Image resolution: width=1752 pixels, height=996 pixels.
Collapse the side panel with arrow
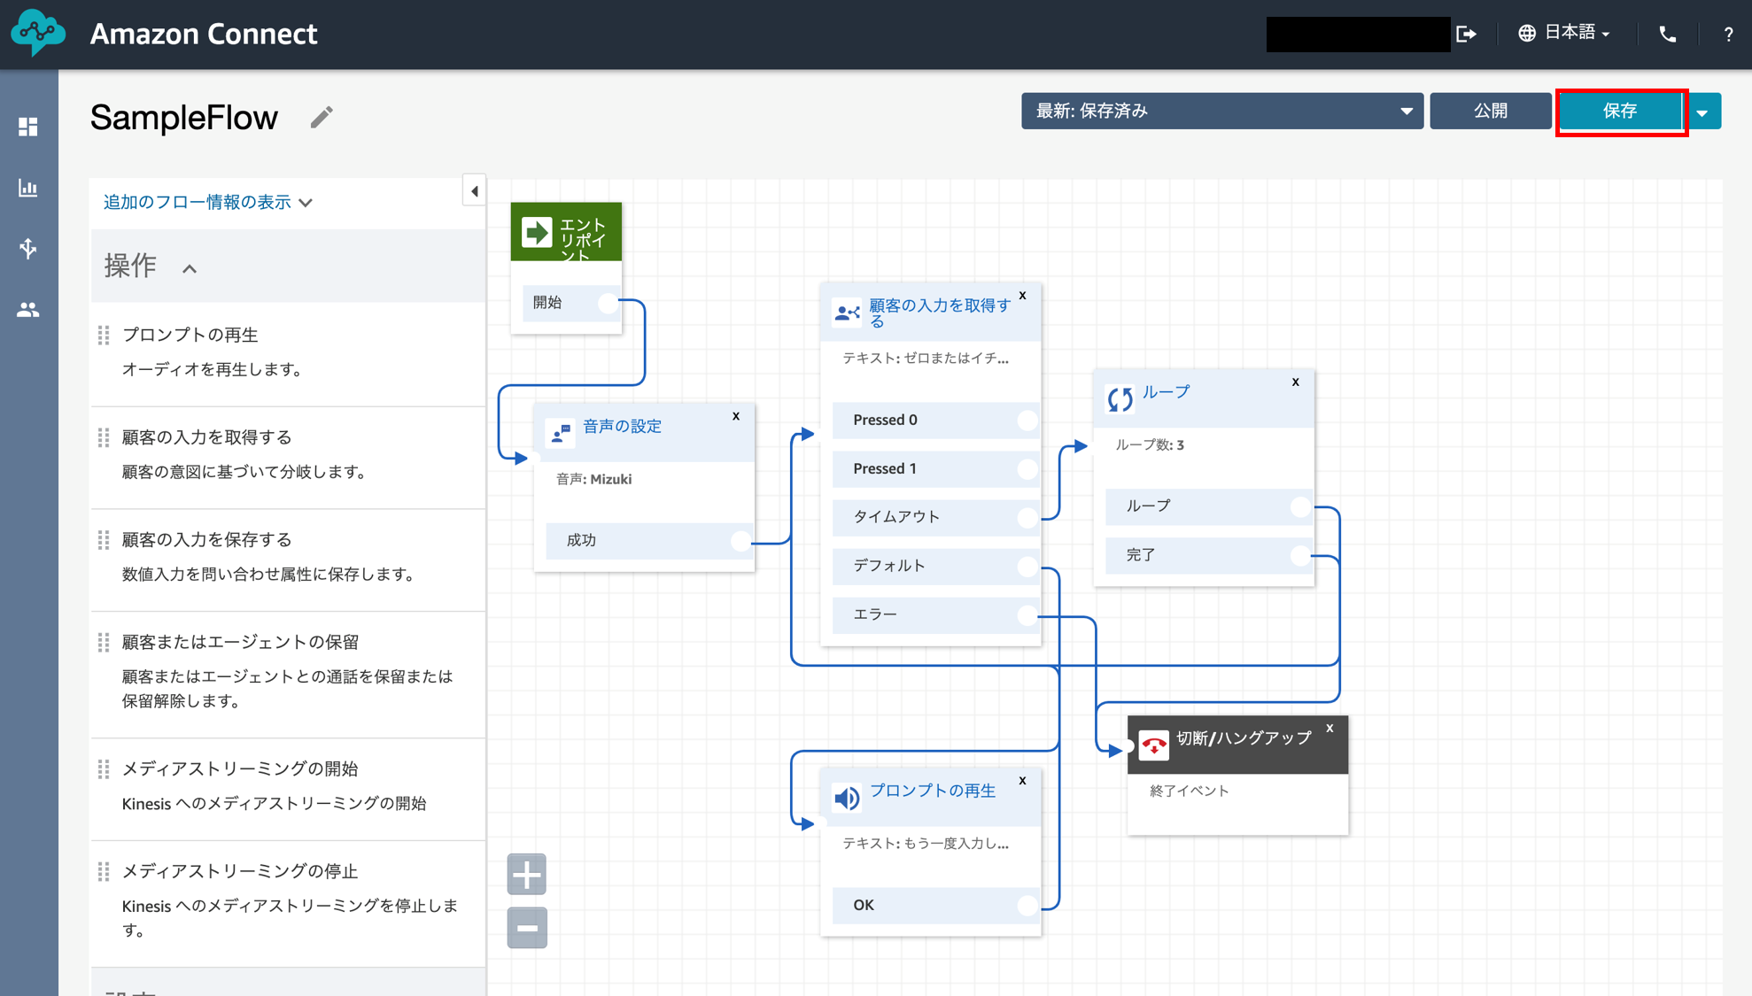[475, 191]
